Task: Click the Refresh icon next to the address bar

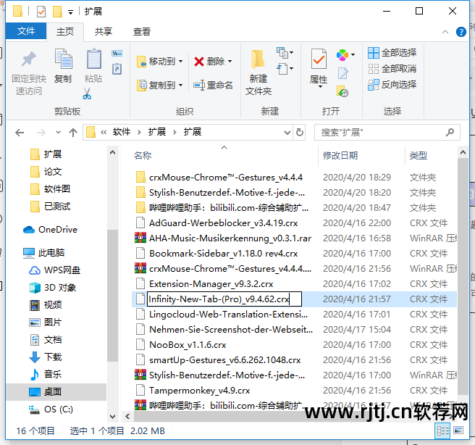Action: click(x=299, y=132)
